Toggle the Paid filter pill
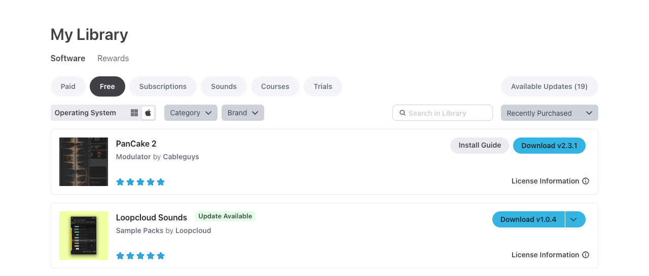This screenshot has height=276, width=649. click(68, 86)
